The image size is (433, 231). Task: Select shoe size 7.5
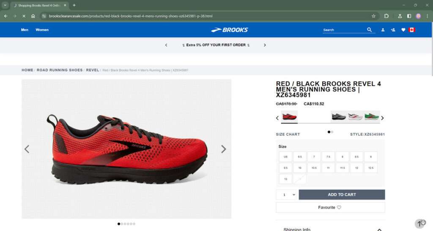[328, 157]
